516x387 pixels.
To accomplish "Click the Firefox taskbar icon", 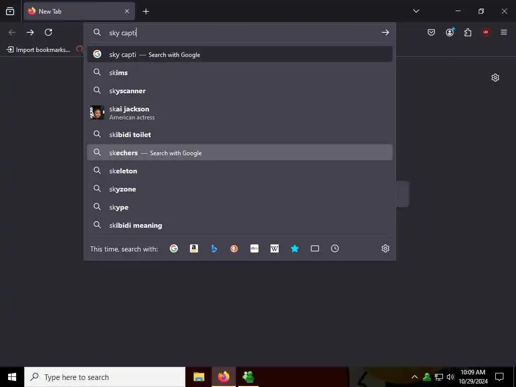I will (223, 377).
